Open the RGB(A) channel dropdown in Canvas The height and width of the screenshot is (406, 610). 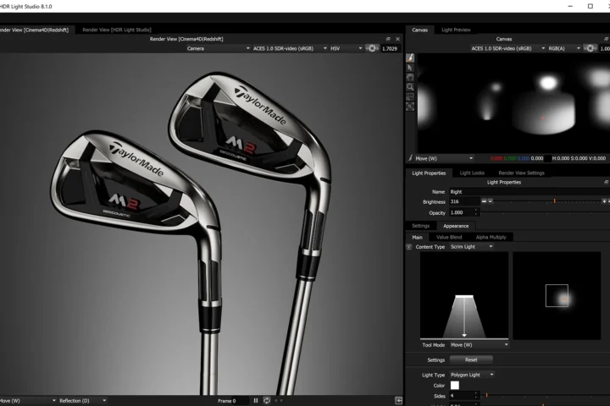click(564, 48)
